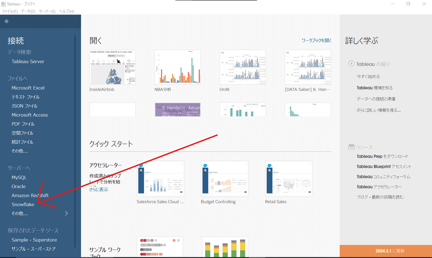Select PDF ファイル connector
Image resolution: width=432 pixels, height=258 pixels.
tap(23, 124)
